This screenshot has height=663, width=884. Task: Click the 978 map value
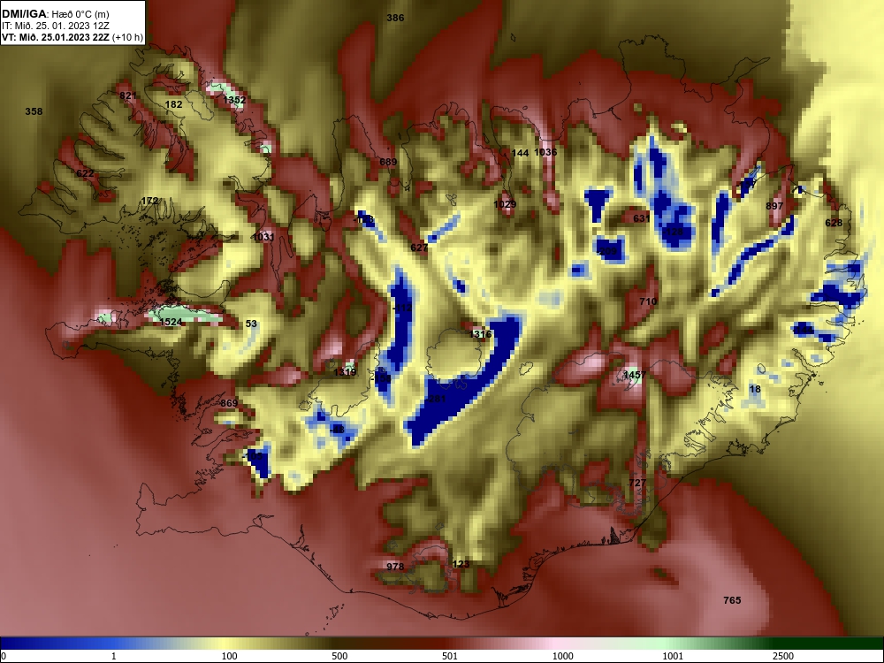point(395,567)
